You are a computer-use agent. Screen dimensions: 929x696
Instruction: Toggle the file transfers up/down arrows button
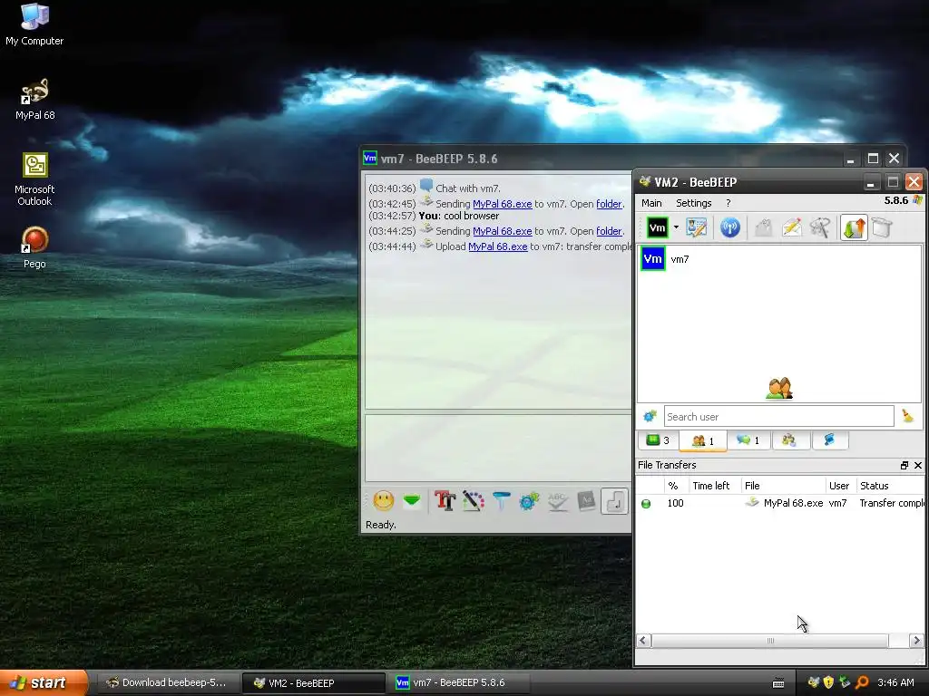coord(854,227)
